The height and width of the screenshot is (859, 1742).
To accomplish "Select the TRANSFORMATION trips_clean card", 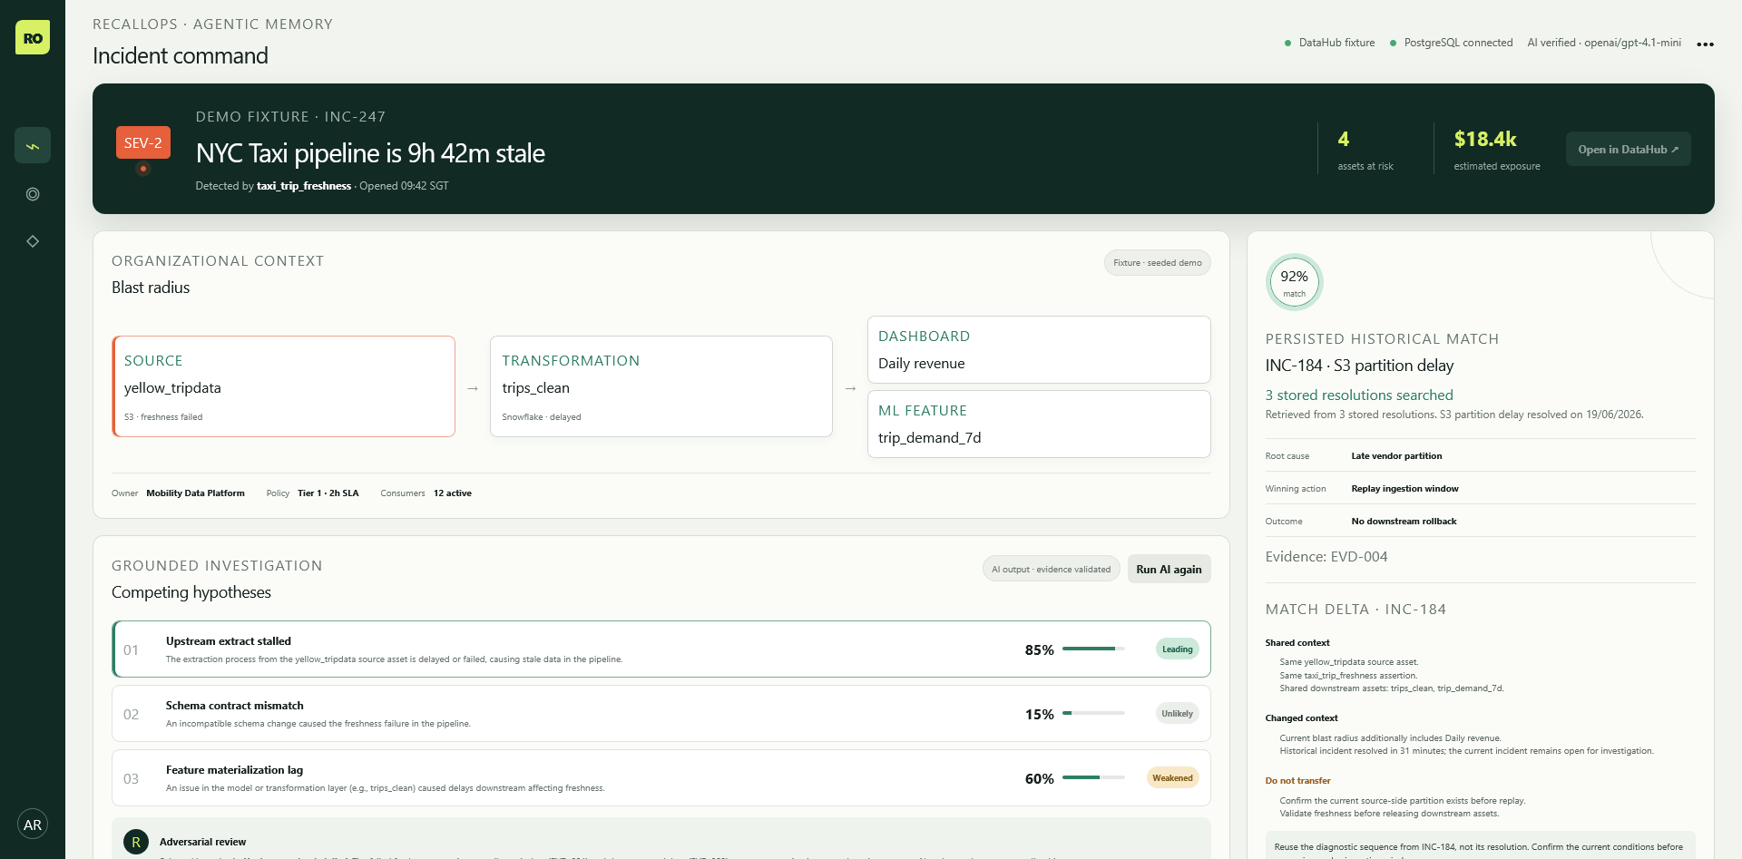I will [661, 386].
